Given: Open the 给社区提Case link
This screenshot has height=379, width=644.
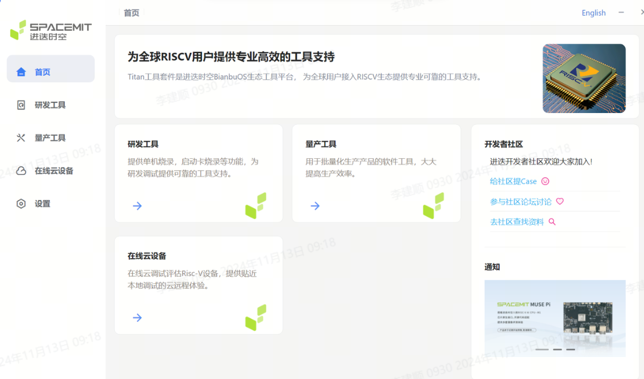Looking at the screenshot, I should click(513, 181).
